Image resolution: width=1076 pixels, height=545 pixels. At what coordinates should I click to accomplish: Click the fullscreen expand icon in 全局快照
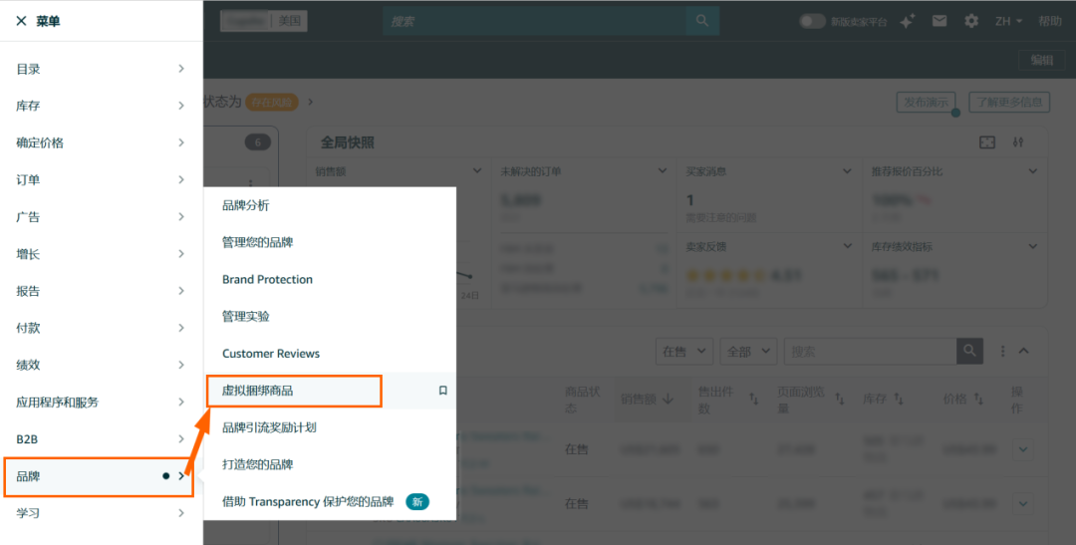(986, 142)
